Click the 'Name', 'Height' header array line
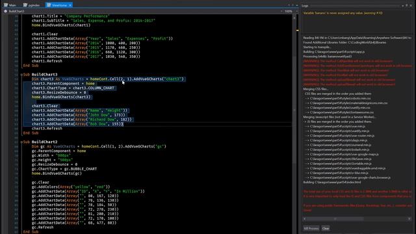The height and width of the screenshot is (234, 416). click(x=79, y=110)
